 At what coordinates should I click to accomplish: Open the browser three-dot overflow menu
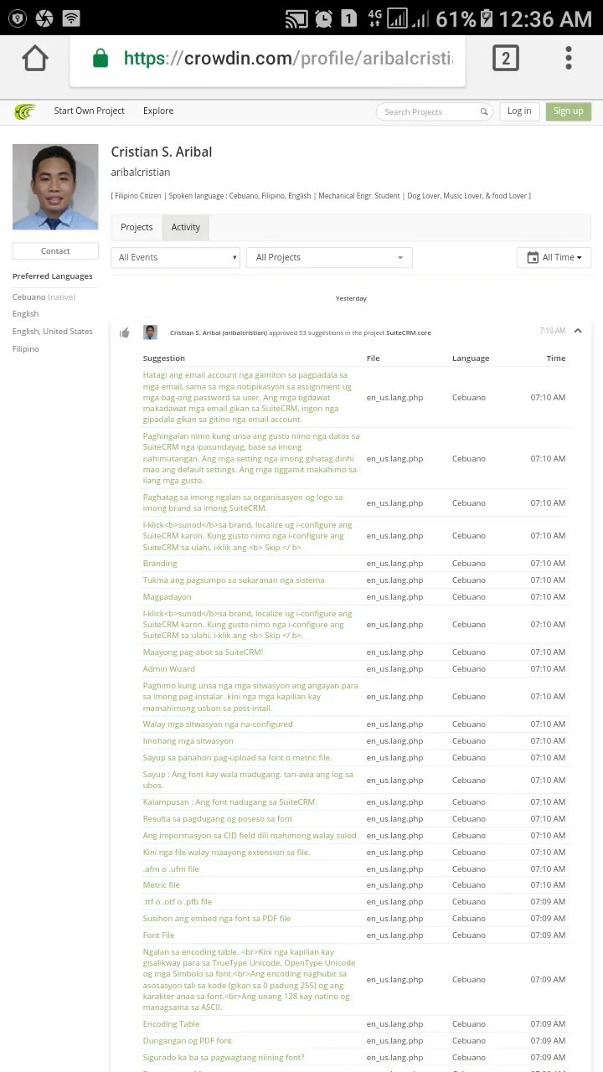tap(569, 58)
